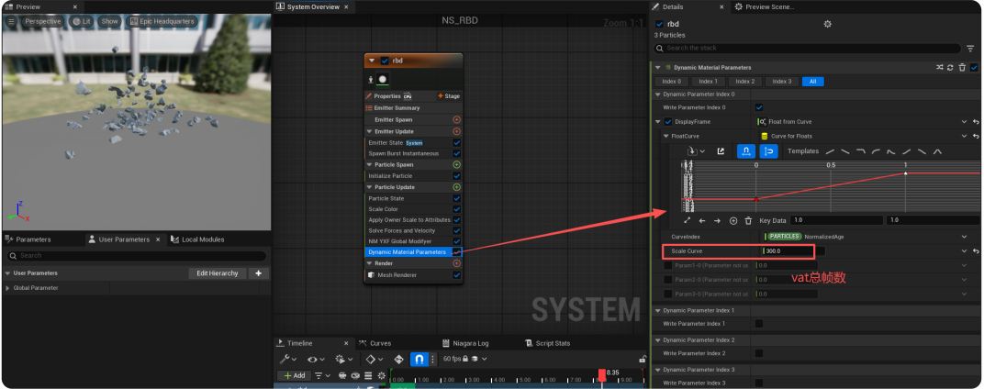984x389 pixels.
Task: Delete the Dynamic Material Parameters module
Action: [962, 67]
